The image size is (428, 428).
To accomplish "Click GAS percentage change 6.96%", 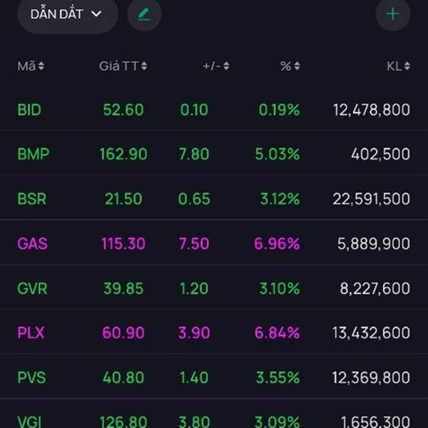I will (277, 244).
